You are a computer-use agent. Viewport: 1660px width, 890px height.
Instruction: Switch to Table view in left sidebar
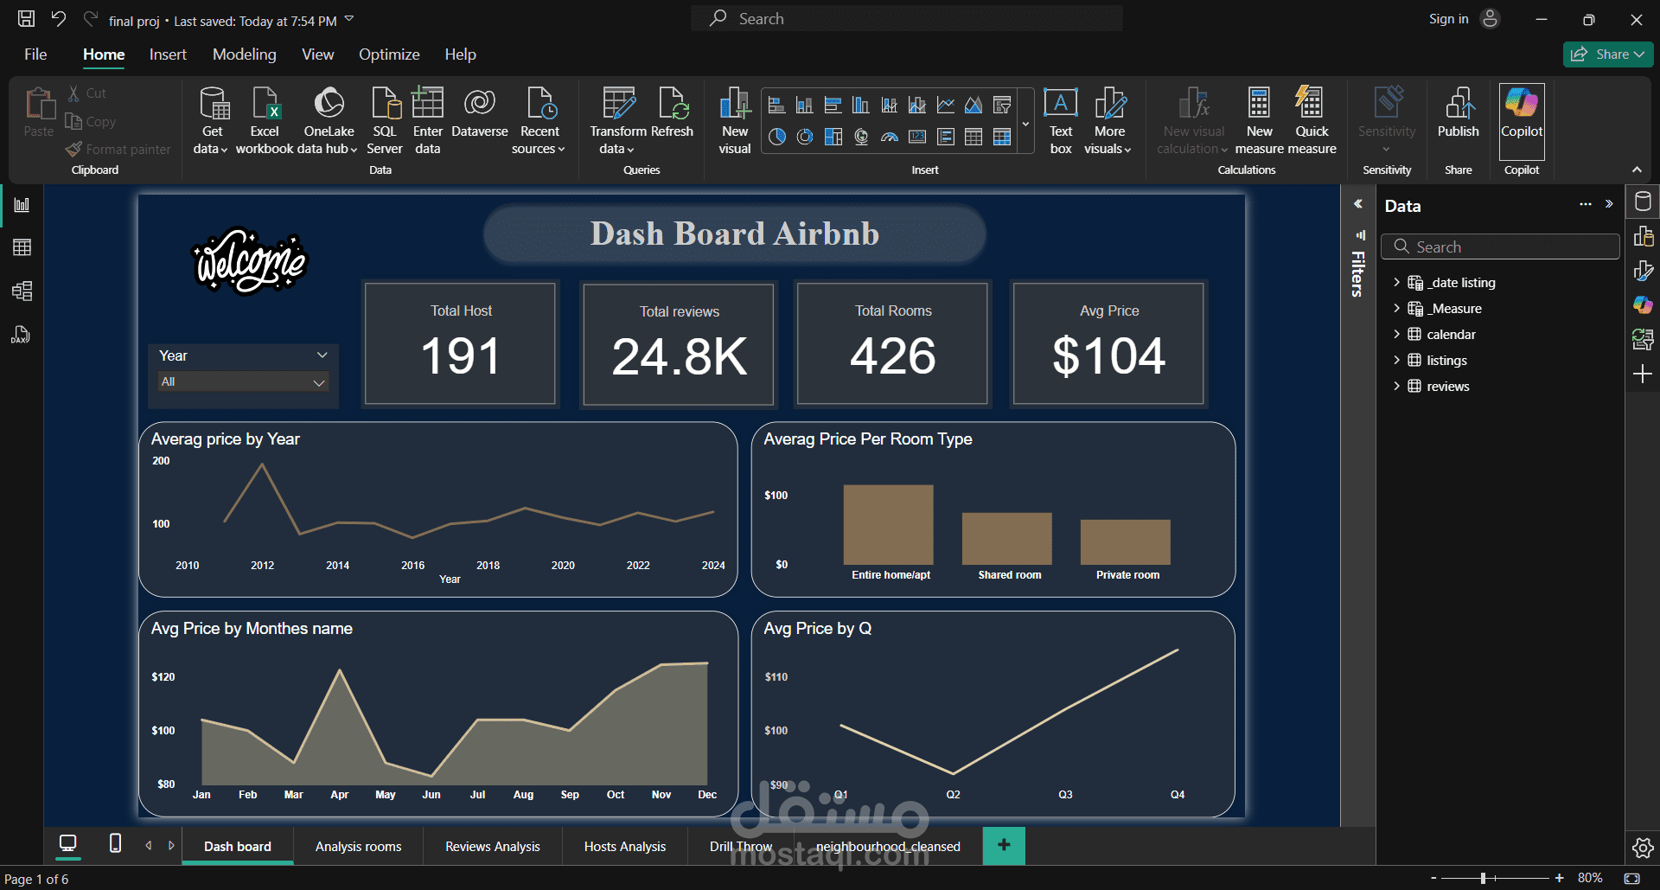click(22, 247)
